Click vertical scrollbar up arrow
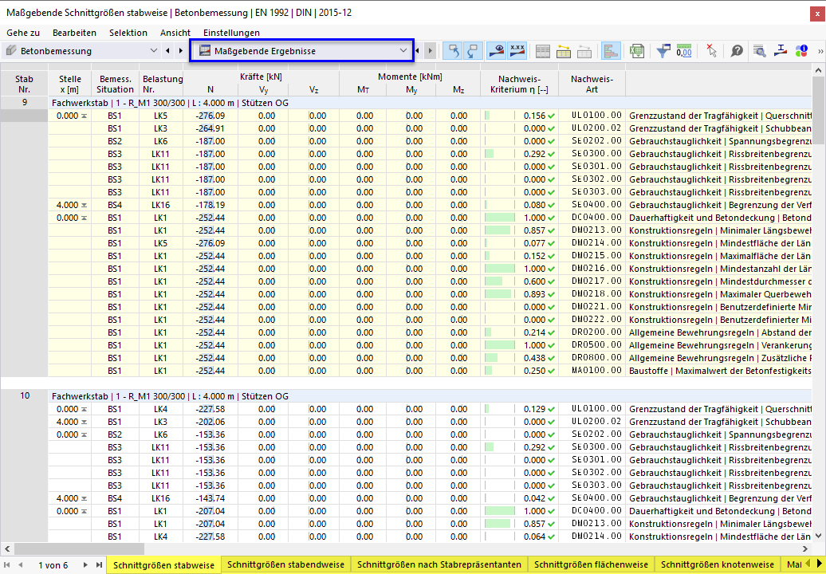Viewport: 826px width, 574px height. click(818, 70)
